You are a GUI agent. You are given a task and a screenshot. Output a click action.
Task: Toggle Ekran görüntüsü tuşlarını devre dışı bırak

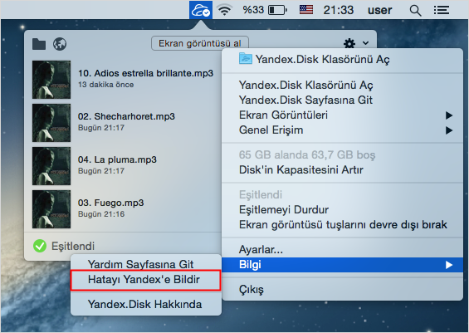coord(343,225)
